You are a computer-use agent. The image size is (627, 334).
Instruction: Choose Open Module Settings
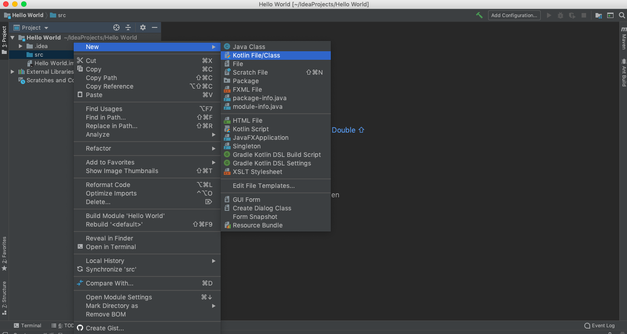[147, 297]
